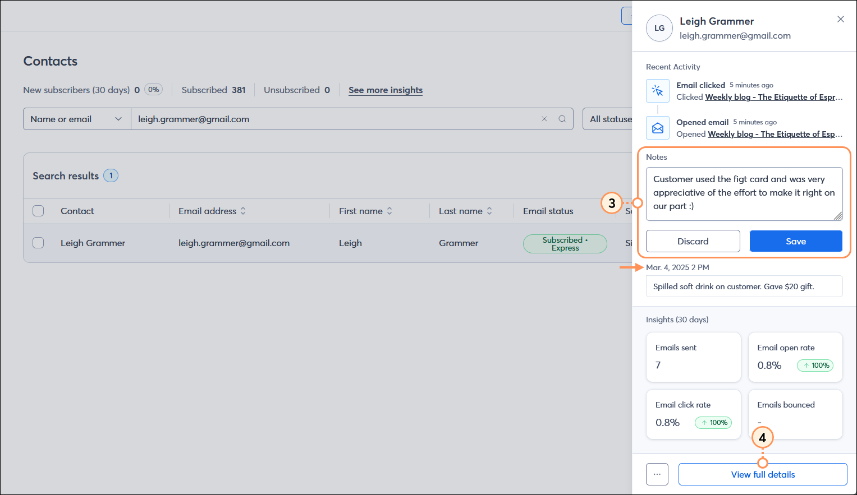Click the Opened email envelope icon

[657, 128]
